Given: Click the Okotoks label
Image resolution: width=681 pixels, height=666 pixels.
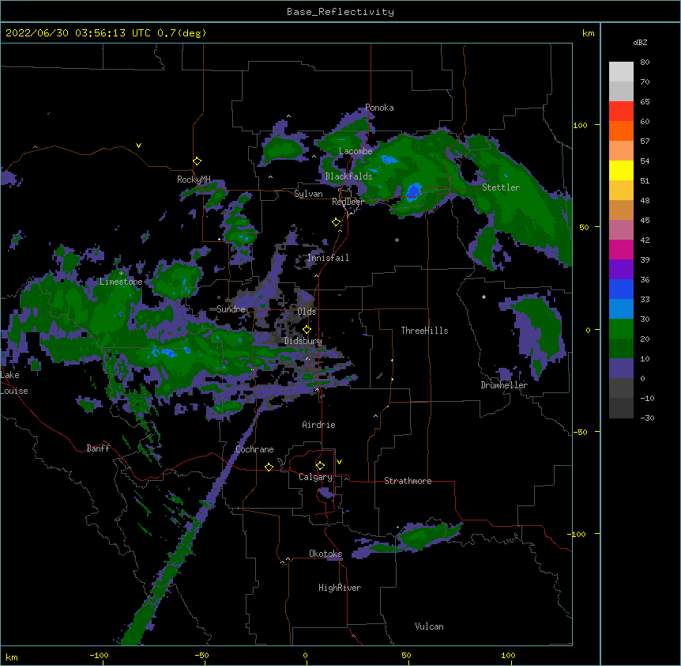Looking at the screenshot, I should point(325,554).
